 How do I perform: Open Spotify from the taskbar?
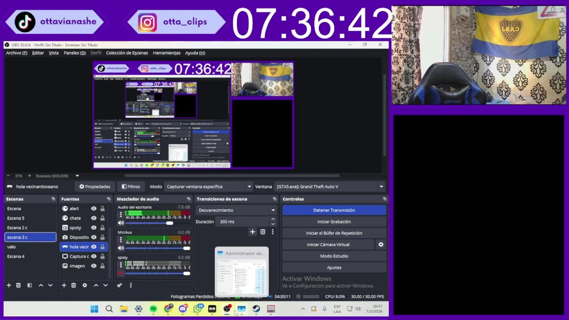tap(153, 309)
